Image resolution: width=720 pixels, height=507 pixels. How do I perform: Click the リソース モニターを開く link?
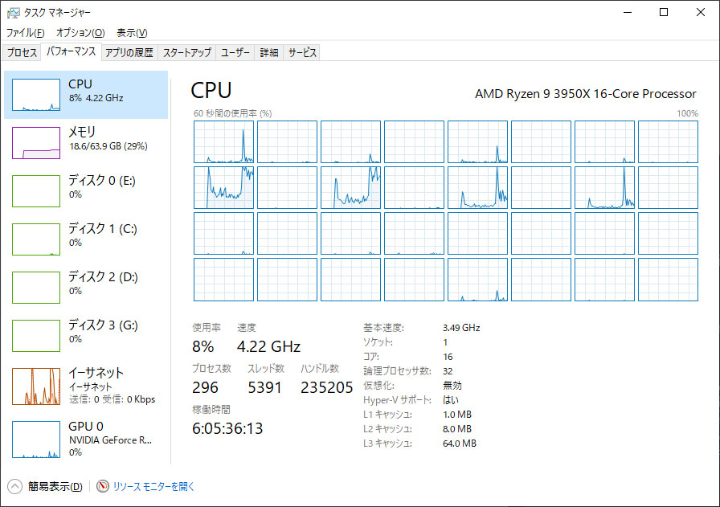tap(153, 486)
